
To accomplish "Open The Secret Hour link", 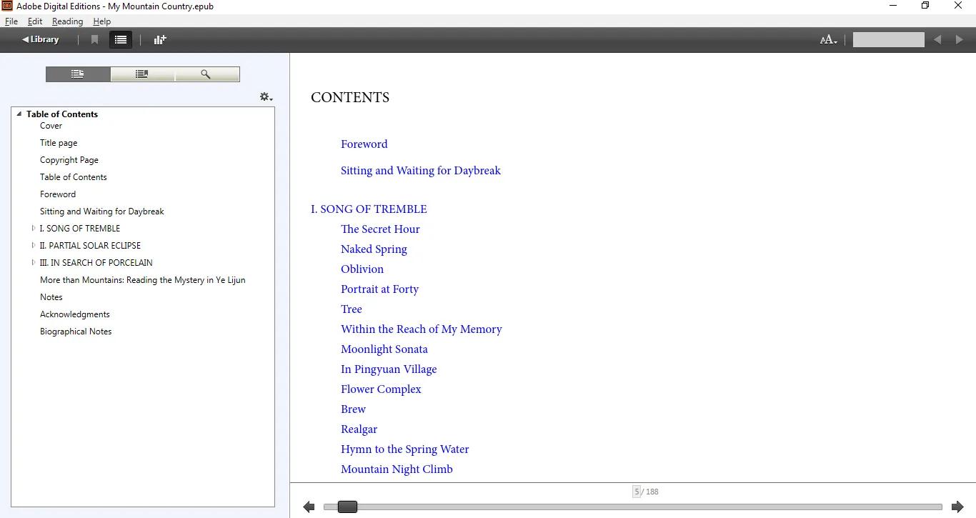I will pyautogui.click(x=380, y=229).
